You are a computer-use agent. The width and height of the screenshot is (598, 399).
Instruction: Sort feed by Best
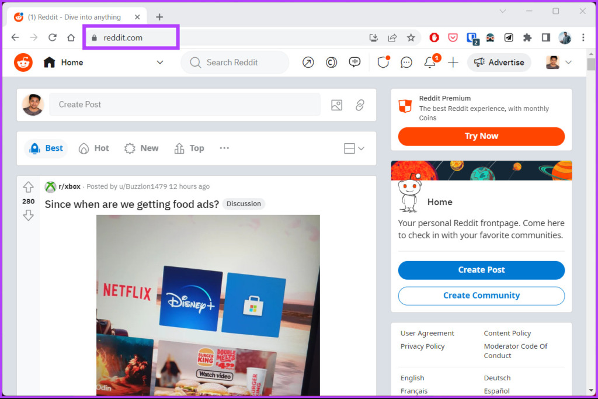[46, 148]
